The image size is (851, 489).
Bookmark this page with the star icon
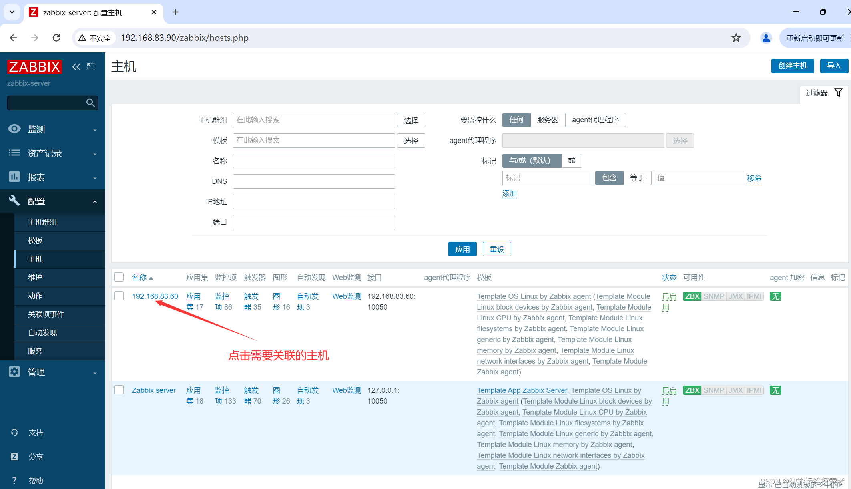736,38
